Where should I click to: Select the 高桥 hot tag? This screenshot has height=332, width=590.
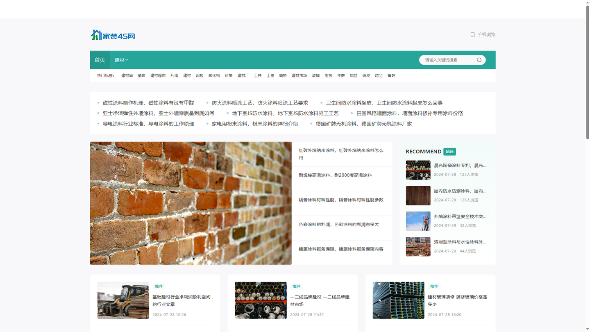[283, 75]
